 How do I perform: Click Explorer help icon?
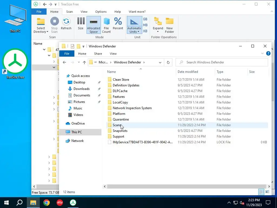pos(268,53)
